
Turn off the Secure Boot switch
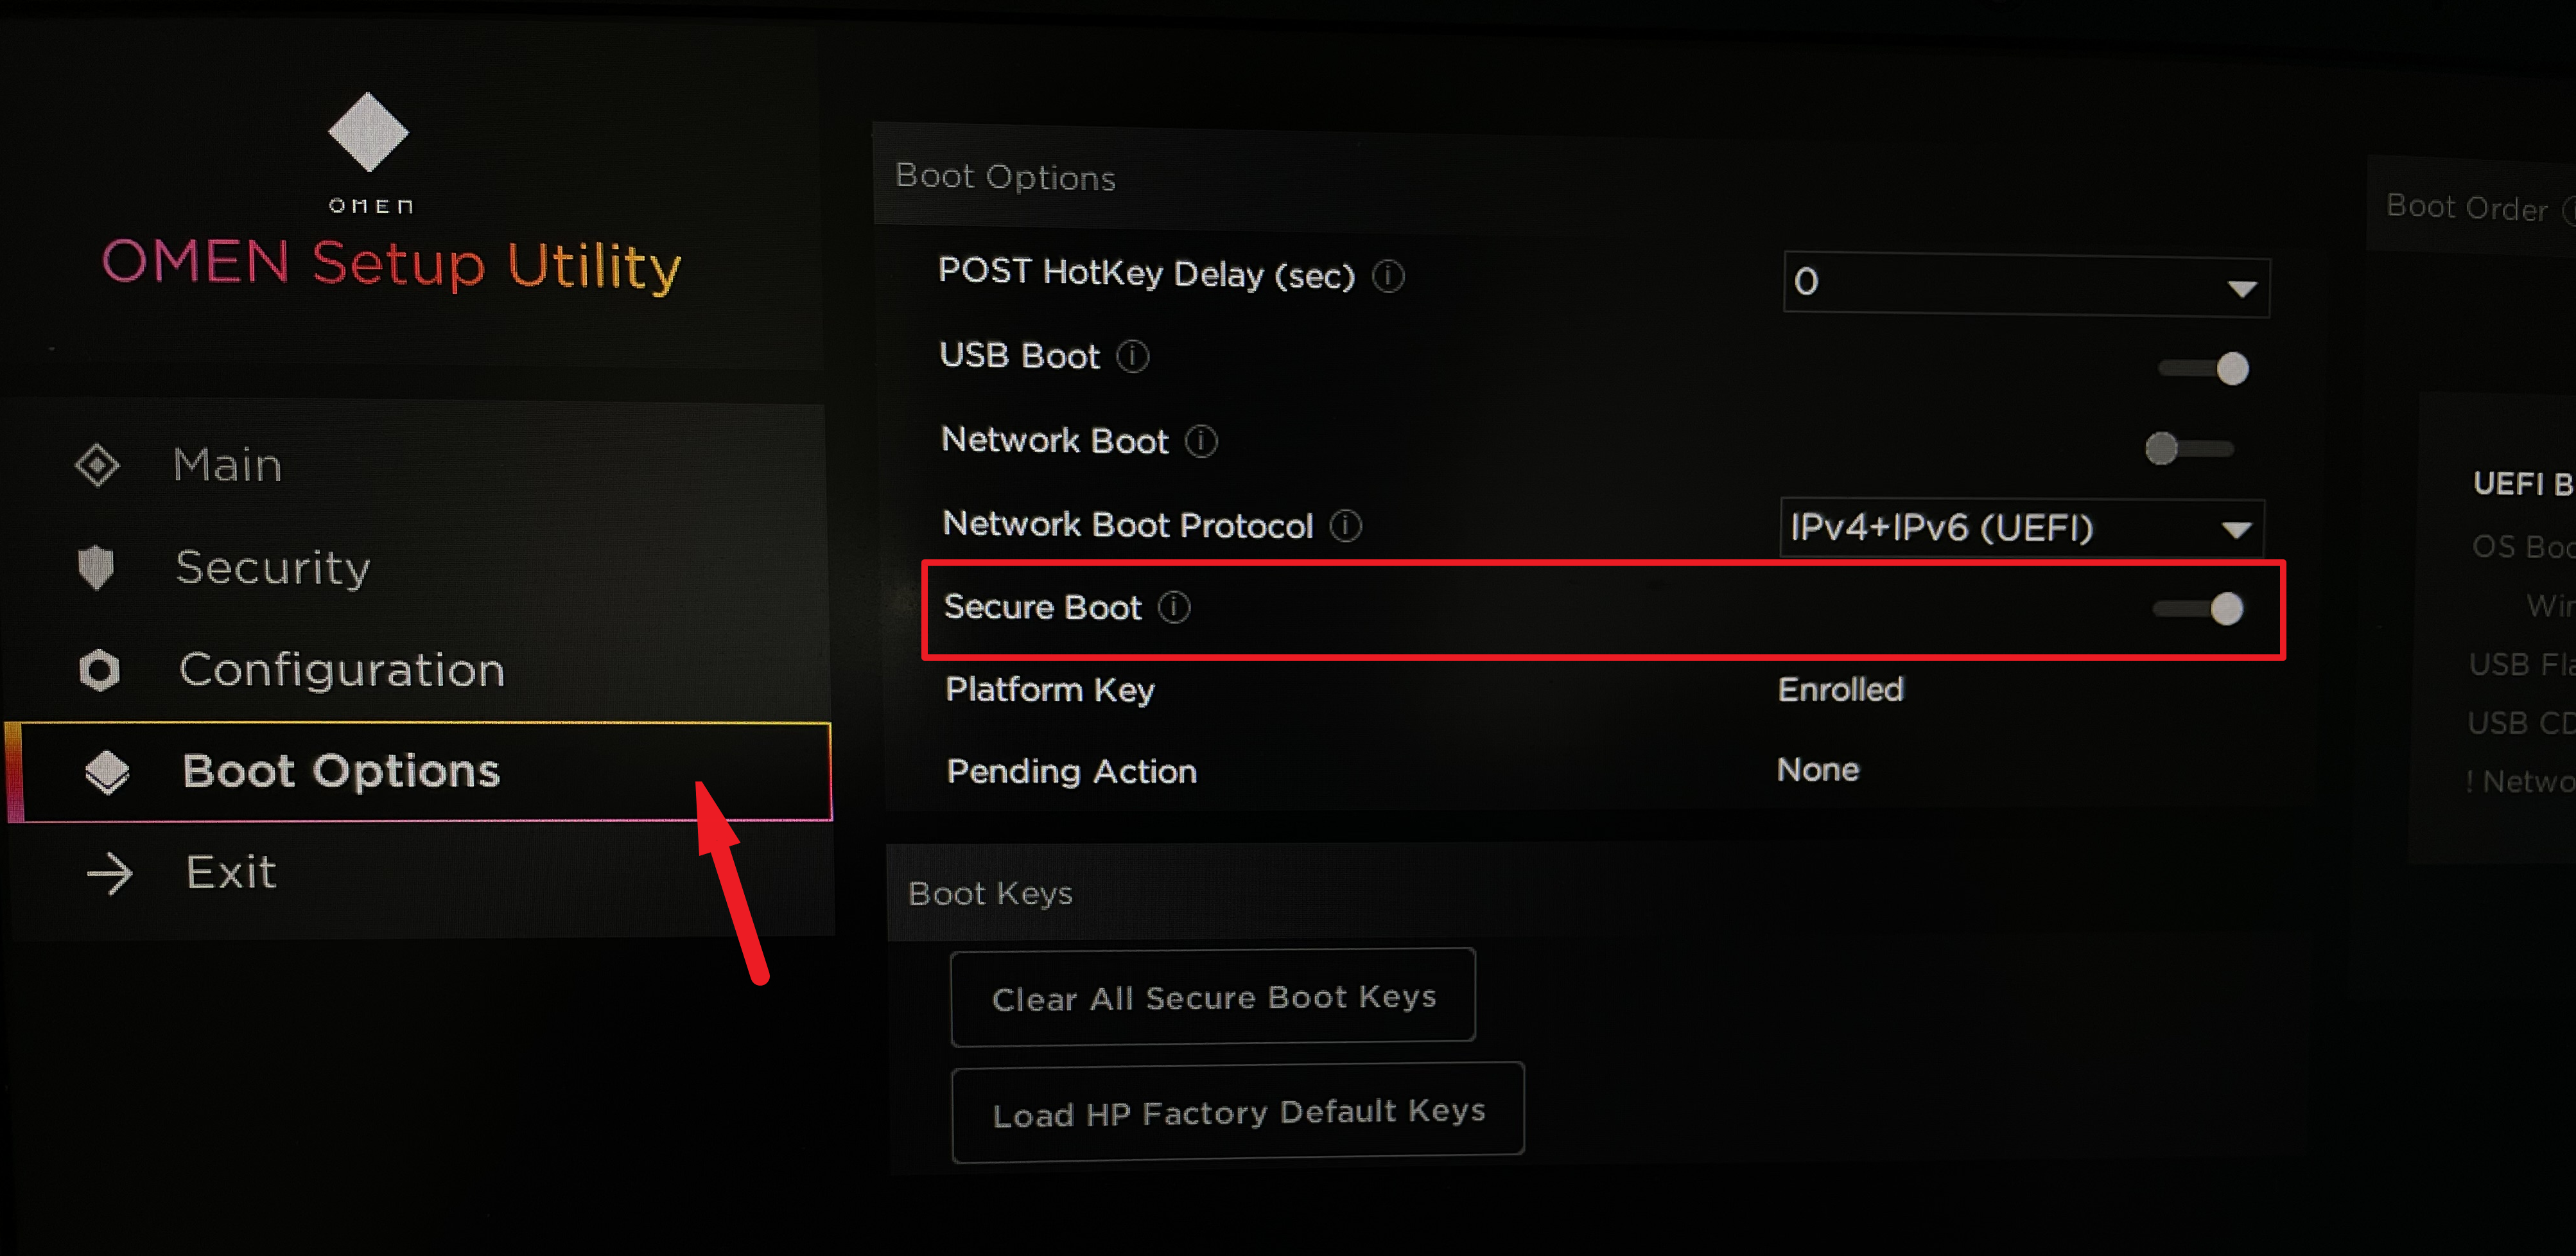[2200, 609]
